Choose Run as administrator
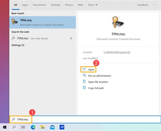This screenshot has width=161, height=131. (97, 76)
